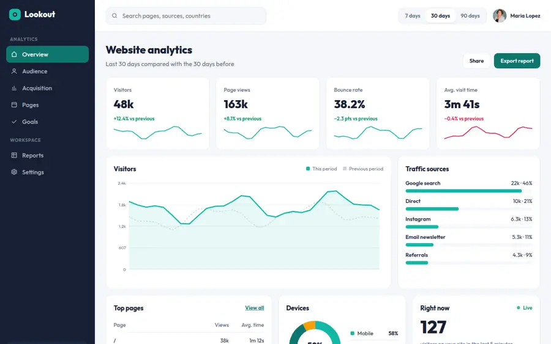Click the Pages icon in the sidebar
The height and width of the screenshot is (344, 551).
(14, 105)
